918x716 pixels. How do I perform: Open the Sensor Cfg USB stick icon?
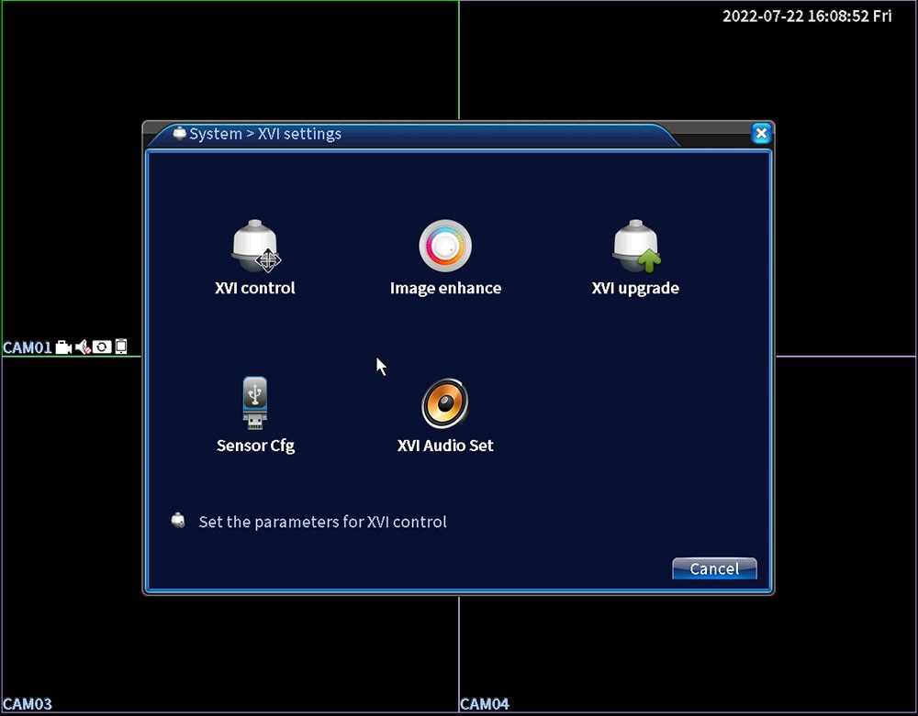[254, 403]
